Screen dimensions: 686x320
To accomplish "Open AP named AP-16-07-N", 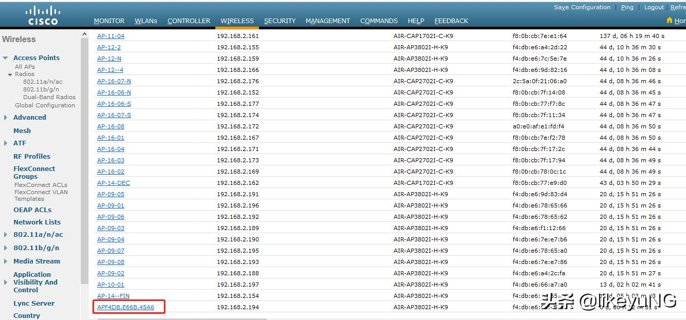I will click(x=114, y=81).
